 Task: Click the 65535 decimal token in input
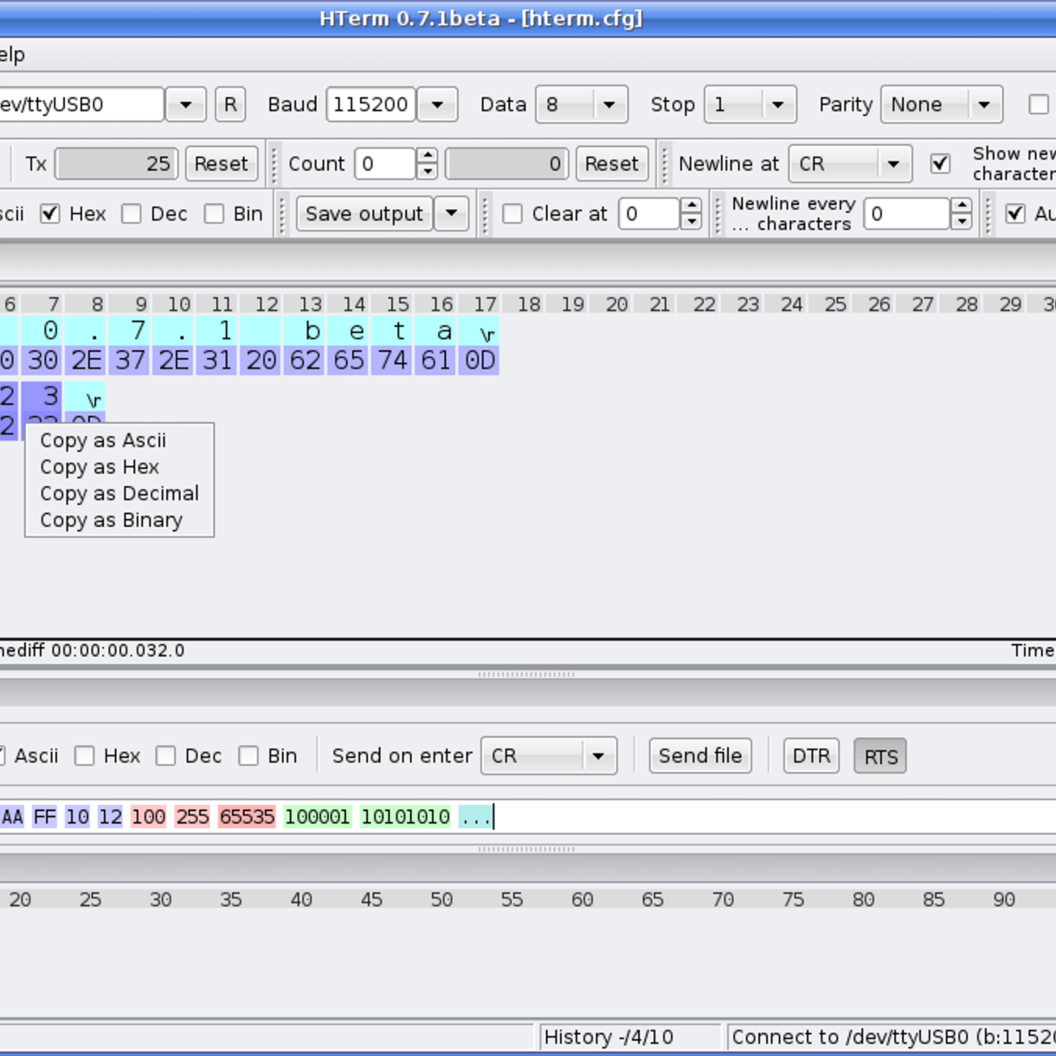(247, 817)
